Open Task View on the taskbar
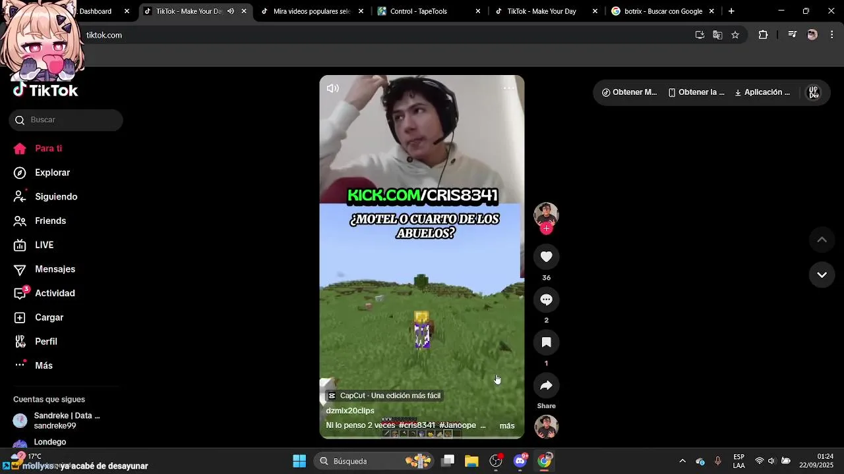 pos(448,461)
